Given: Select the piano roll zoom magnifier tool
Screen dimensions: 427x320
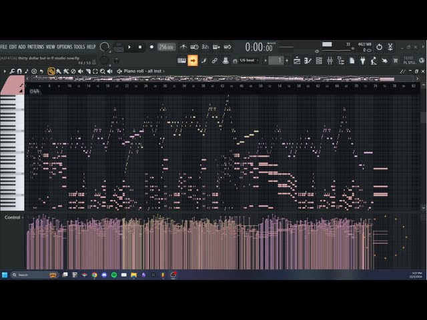Looking at the screenshot, I should pos(102,71).
